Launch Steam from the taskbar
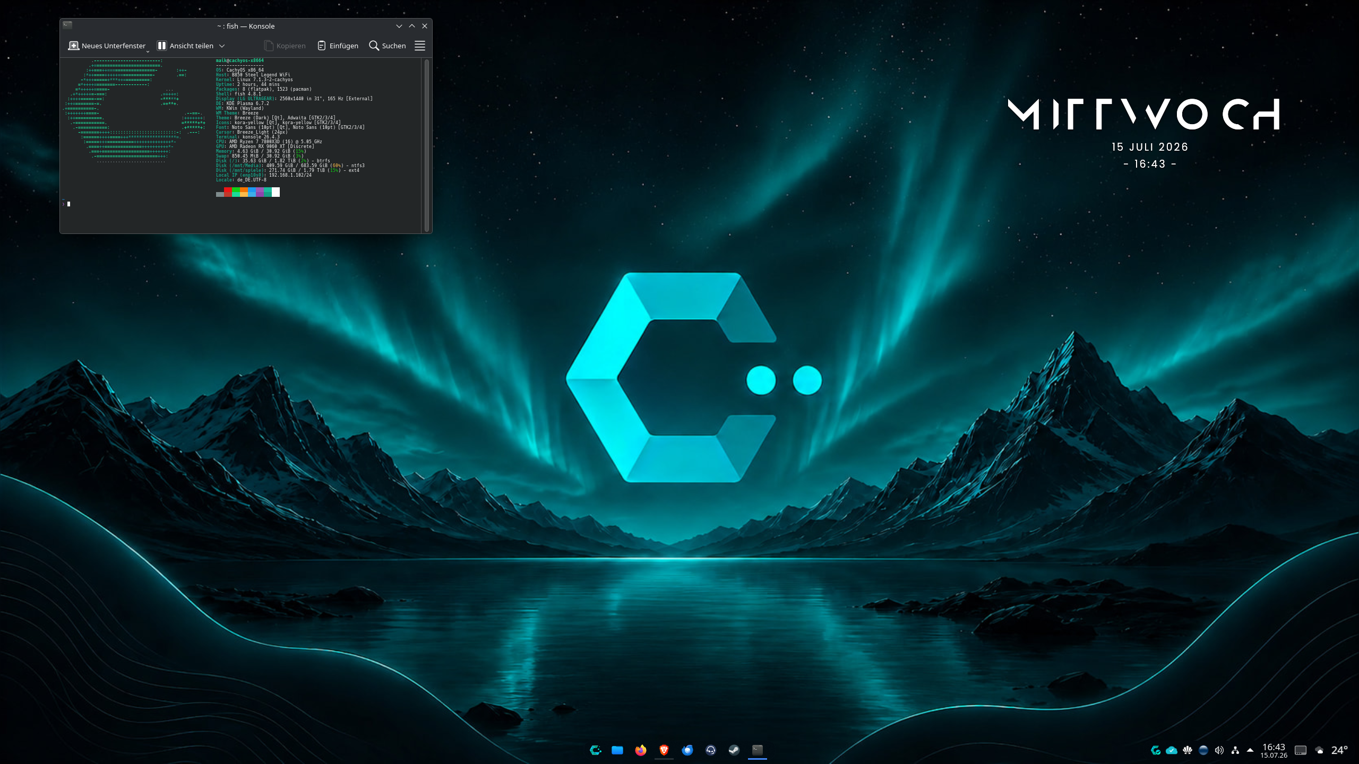 pyautogui.click(x=734, y=750)
